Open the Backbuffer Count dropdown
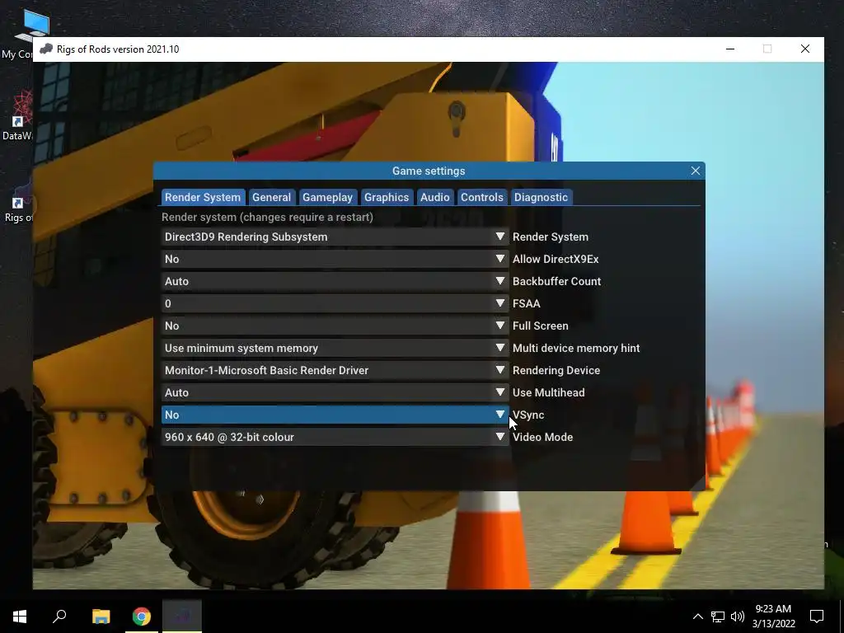Image resolution: width=844 pixels, height=633 pixels. [x=335, y=281]
